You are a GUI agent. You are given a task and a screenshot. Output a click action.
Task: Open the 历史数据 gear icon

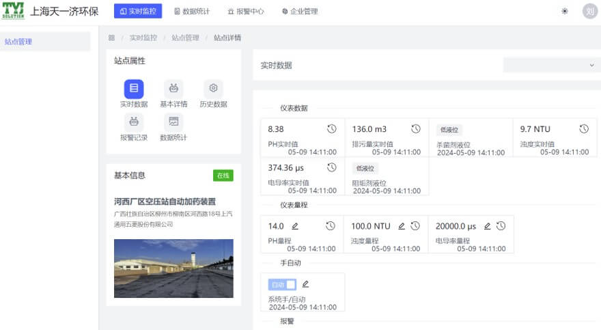213,89
